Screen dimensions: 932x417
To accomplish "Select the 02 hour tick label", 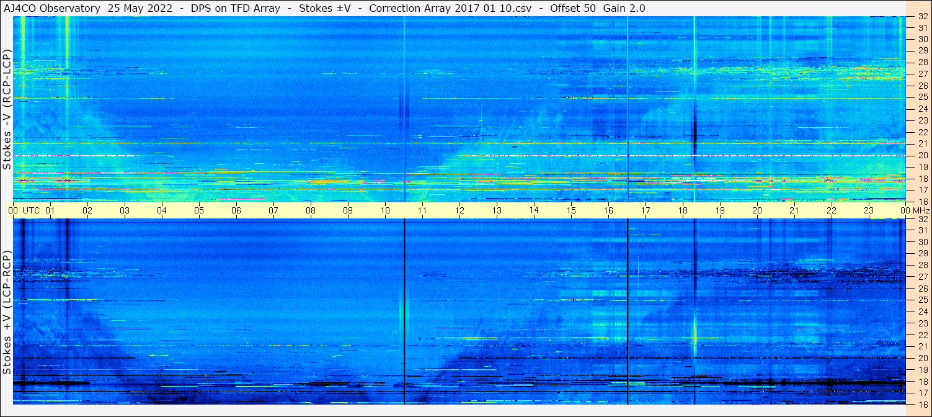I will tap(87, 210).
